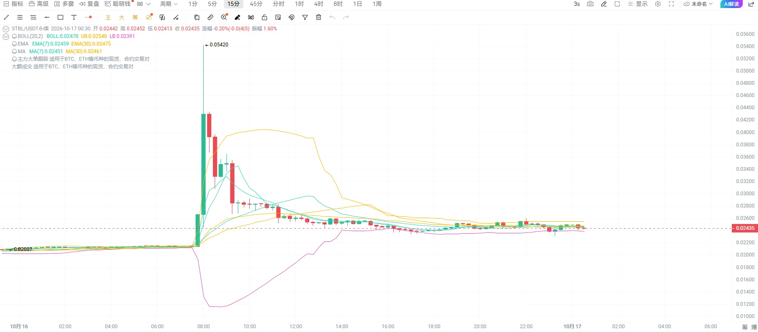This screenshot has height=332, width=758.
Task: Click the pencil edit icon in top bar
Action: [604, 4]
